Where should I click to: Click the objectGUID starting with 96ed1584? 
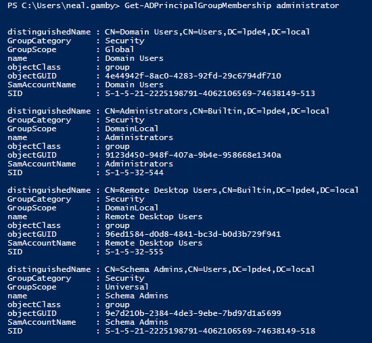click(x=193, y=234)
